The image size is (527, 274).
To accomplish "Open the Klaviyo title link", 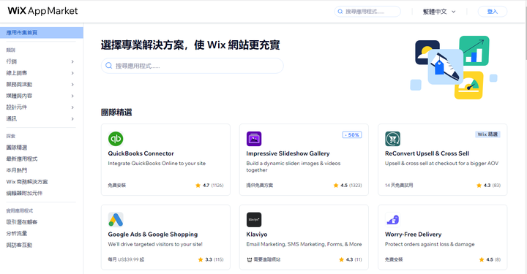I will (x=257, y=234).
